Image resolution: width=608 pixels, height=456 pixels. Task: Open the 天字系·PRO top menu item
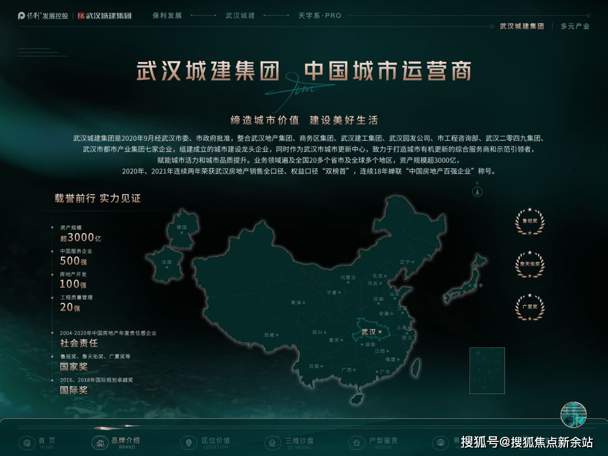(x=320, y=16)
